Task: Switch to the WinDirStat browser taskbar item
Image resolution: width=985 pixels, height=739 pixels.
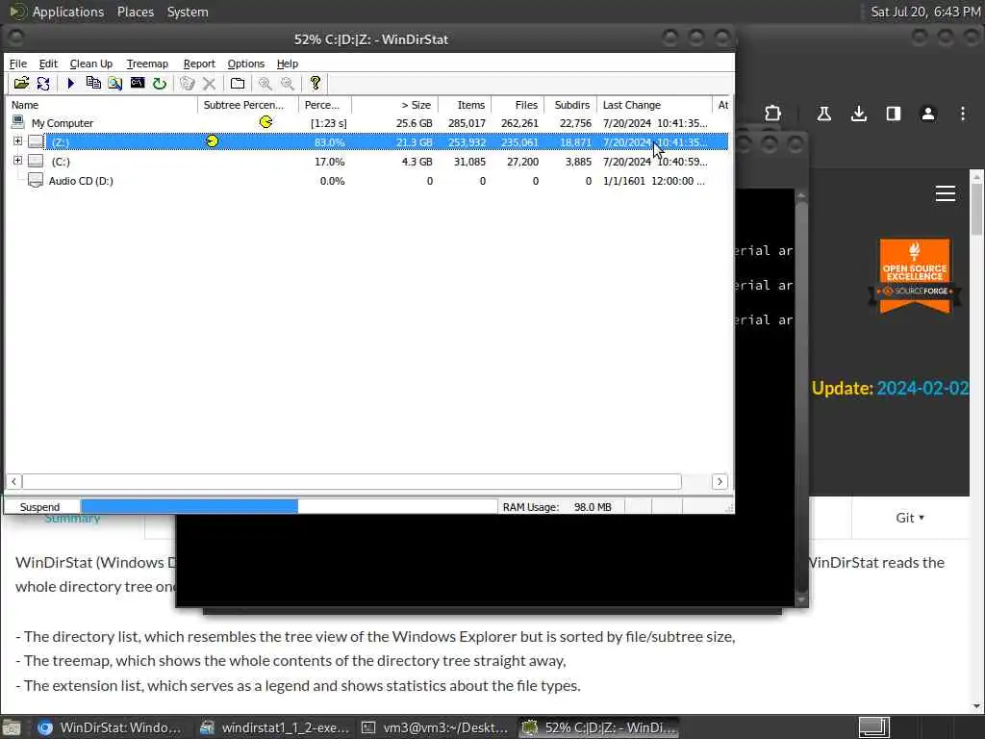Action: [x=110, y=727]
